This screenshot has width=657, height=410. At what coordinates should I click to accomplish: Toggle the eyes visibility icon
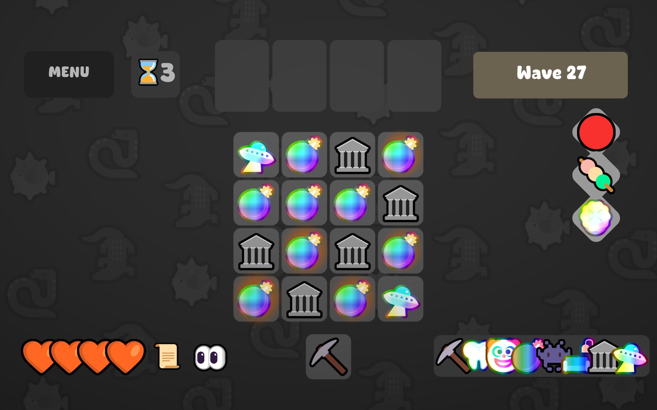[210, 357]
